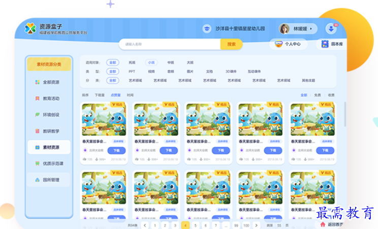The width and height of the screenshot is (378, 229).
Task: Go to page 3
Action: [x=175, y=225]
